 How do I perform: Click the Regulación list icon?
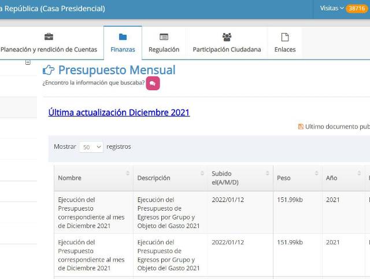[164, 37]
